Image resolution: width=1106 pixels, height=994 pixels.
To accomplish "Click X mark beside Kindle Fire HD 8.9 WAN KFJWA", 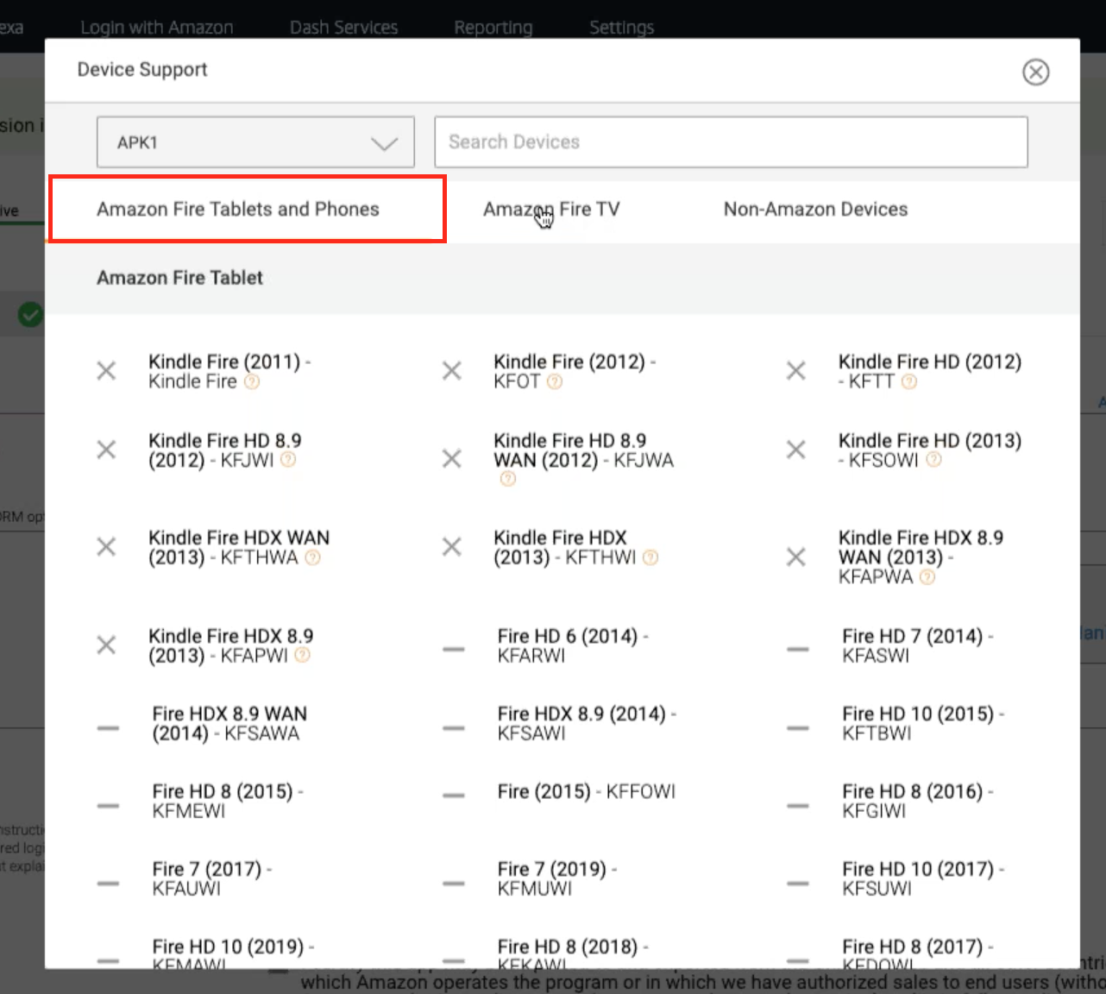I will [x=451, y=458].
